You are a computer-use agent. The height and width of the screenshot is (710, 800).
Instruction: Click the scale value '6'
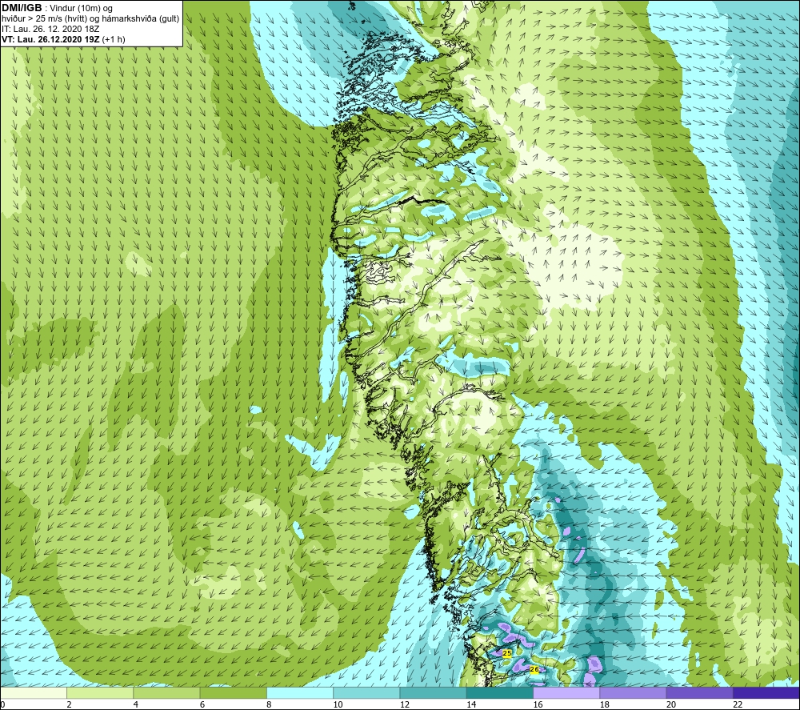[202, 704]
